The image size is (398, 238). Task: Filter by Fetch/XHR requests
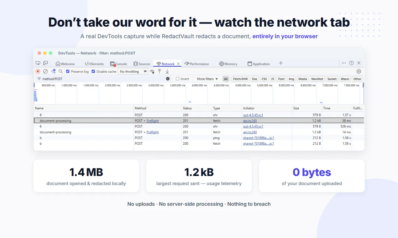tap(240, 79)
